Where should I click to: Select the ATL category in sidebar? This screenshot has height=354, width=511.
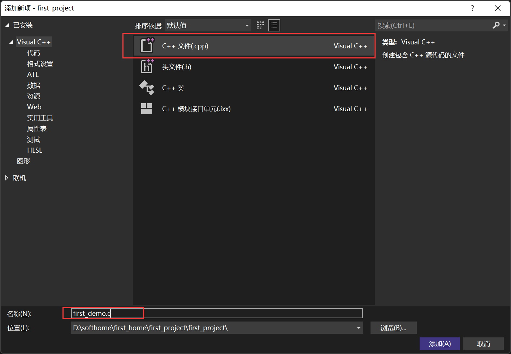(x=33, y=74)
